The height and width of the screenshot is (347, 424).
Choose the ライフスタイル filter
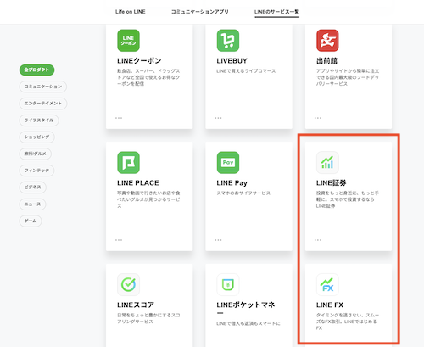coord(39,120)
